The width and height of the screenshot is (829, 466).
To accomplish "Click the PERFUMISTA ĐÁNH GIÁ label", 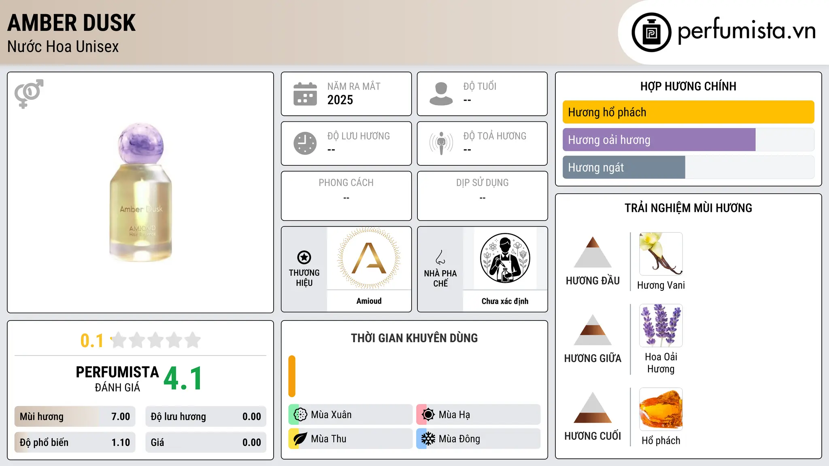I will pos(117,379).
